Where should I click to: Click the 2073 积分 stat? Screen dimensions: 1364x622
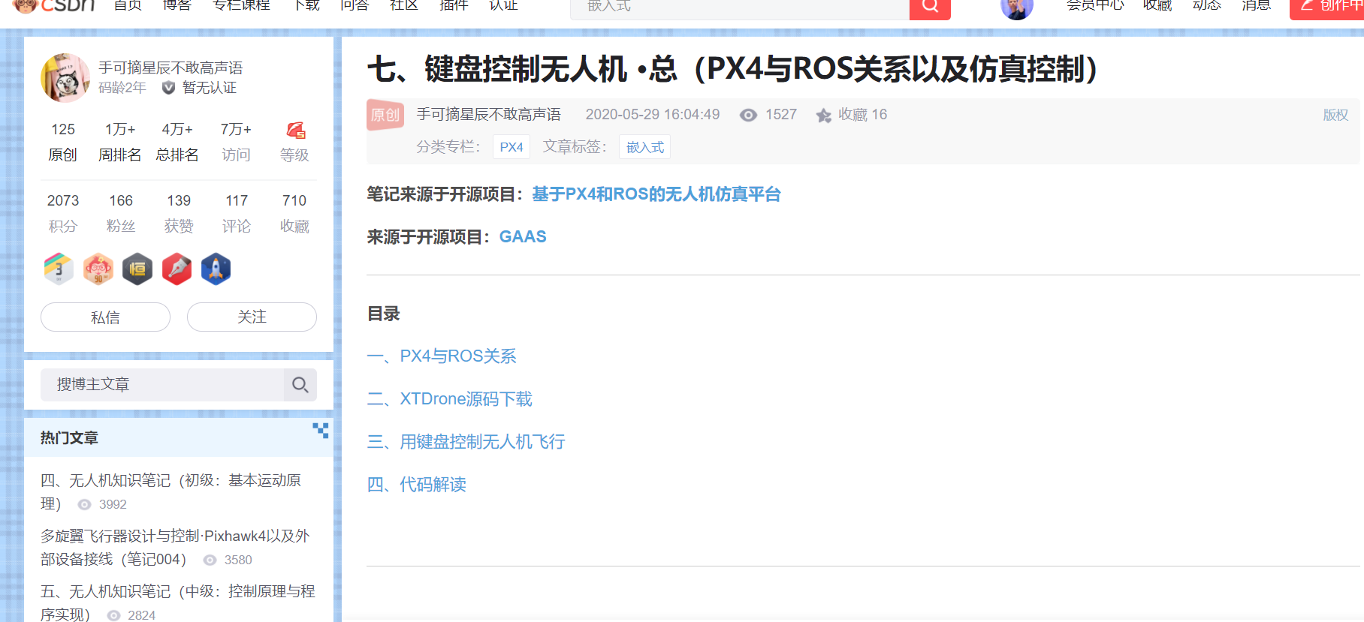pos(63,213)
